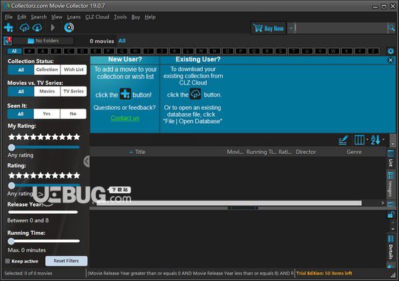Open the Tools menu
The height and width of the screenshot is (281, 399).
click(120, 17)
